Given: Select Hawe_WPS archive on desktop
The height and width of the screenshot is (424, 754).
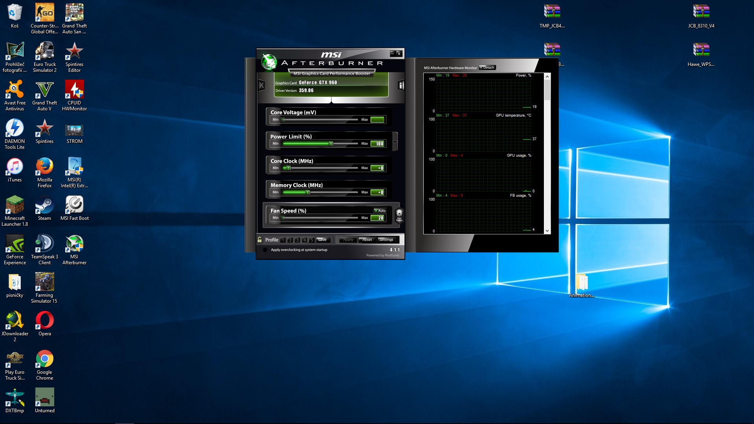Looking at the screenshot, I should tap(701, 54).
